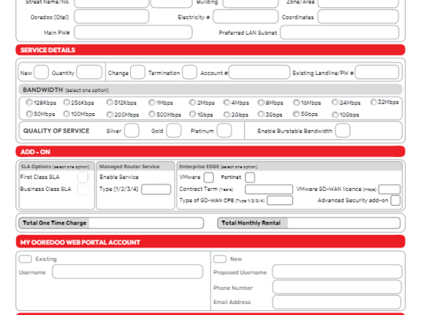Check the Gold quality of service box
421x315 pixels.
(174, 131)
